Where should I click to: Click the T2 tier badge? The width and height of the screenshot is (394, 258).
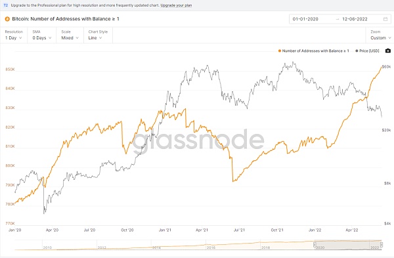point(6,5)
